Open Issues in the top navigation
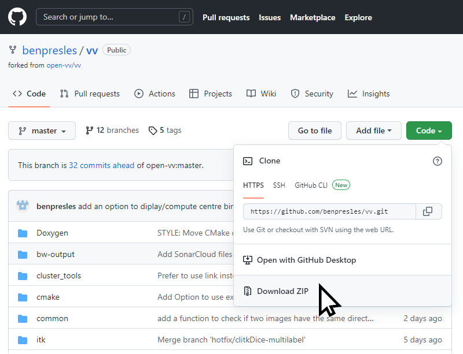Image resolution: width=463 pixels, height=354 pixels. coord(270,17)
